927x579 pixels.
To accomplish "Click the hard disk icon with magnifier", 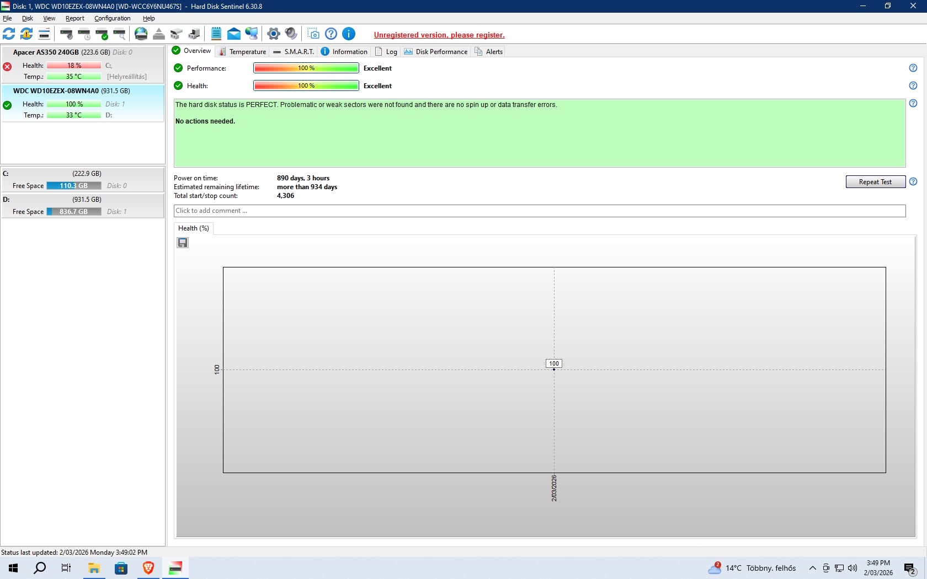I will [x=119, y=34].
